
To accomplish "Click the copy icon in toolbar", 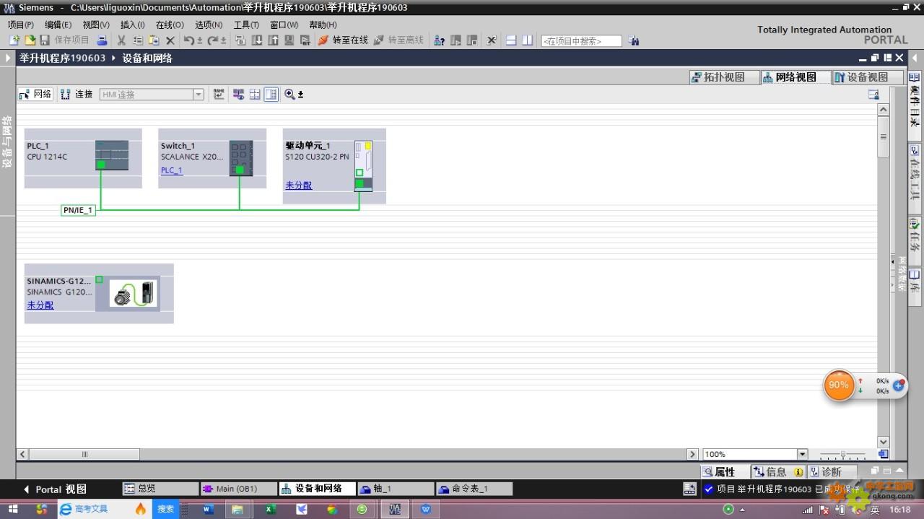I will tap(137, 40).
